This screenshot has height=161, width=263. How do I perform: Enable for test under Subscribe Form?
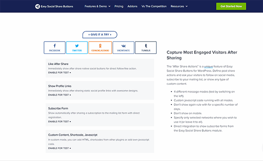click(59, 122)
